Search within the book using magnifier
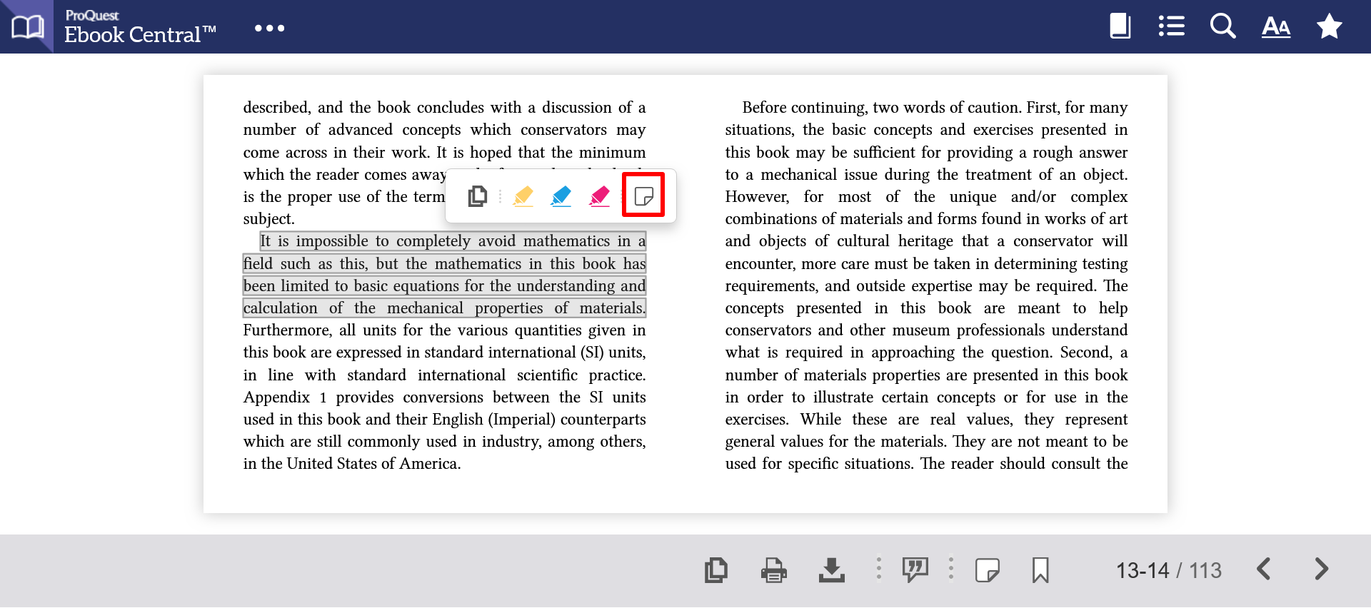This screenshot has width=1371, height=608. click(x=1223, y=26)
